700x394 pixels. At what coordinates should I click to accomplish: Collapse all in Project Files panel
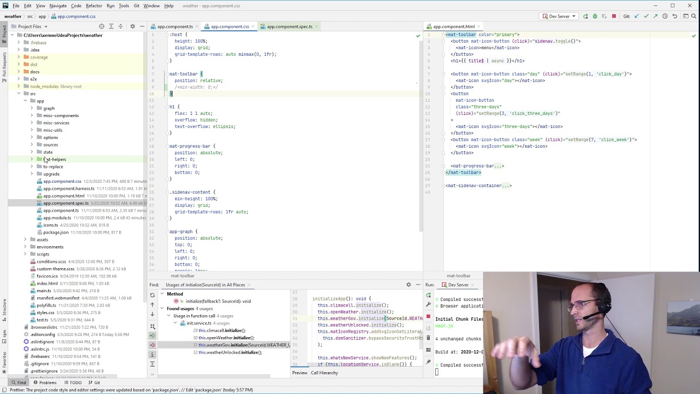click(x=120, y=26)
